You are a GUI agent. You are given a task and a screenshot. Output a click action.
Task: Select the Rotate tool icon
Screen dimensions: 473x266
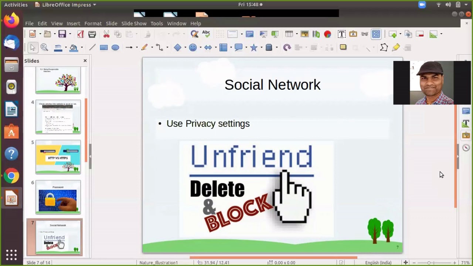(287, 48)
